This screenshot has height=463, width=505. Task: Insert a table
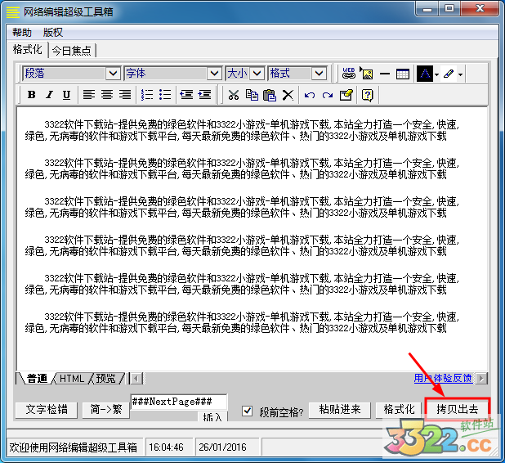click(x=403, y=74)
